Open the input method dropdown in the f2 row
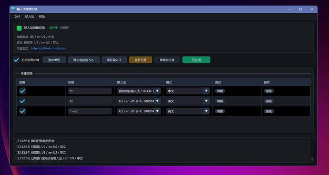Screen dimensions: 329x175 pyautogui.click(x=139, y=101)
